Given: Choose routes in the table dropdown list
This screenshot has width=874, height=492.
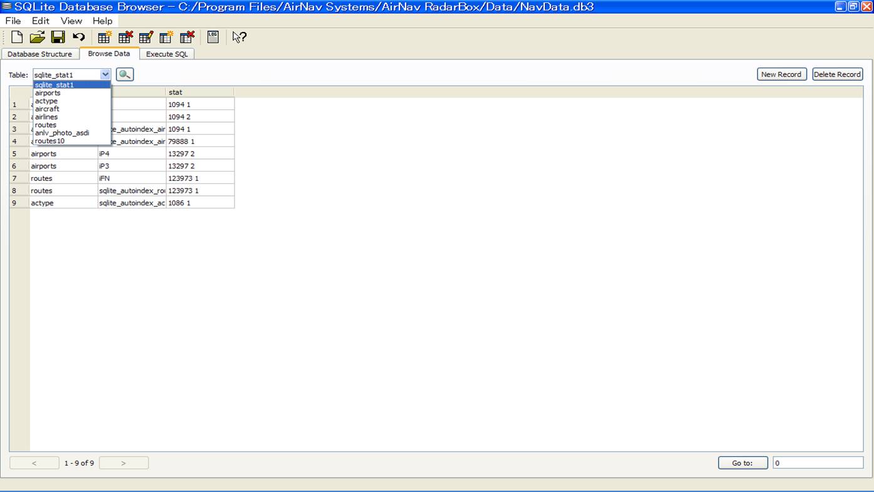Looking at the screenshot, I should (72, 125).
